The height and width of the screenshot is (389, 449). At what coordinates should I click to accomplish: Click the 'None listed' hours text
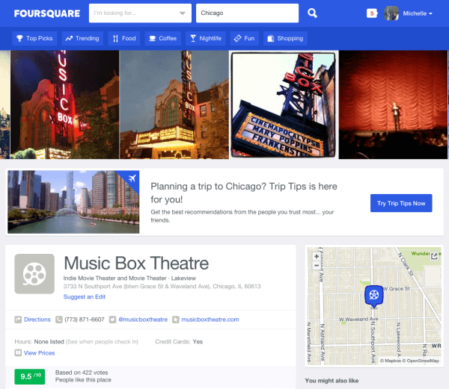[49, 342]
